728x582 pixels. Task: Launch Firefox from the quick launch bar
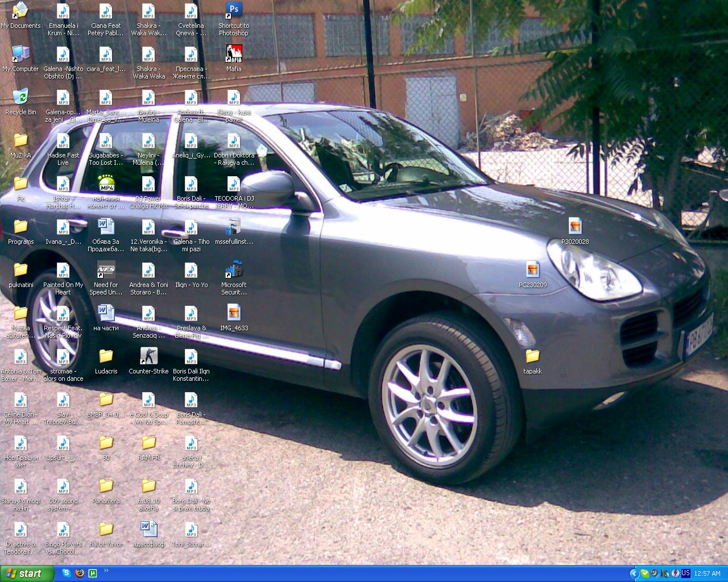click(x=79, y=573)
